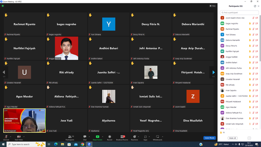The image size is (261, 147).
Task: Open the Whiteboards icon
Action: click(x=157, y=137)
